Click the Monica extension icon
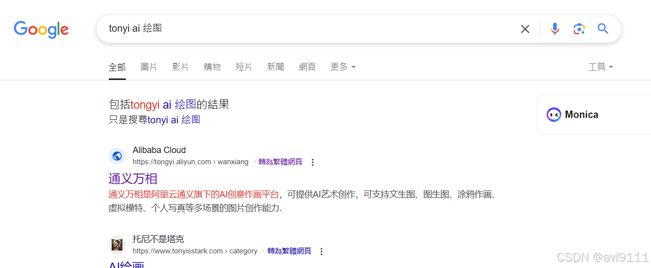651x268 pixels. (554, 115)
